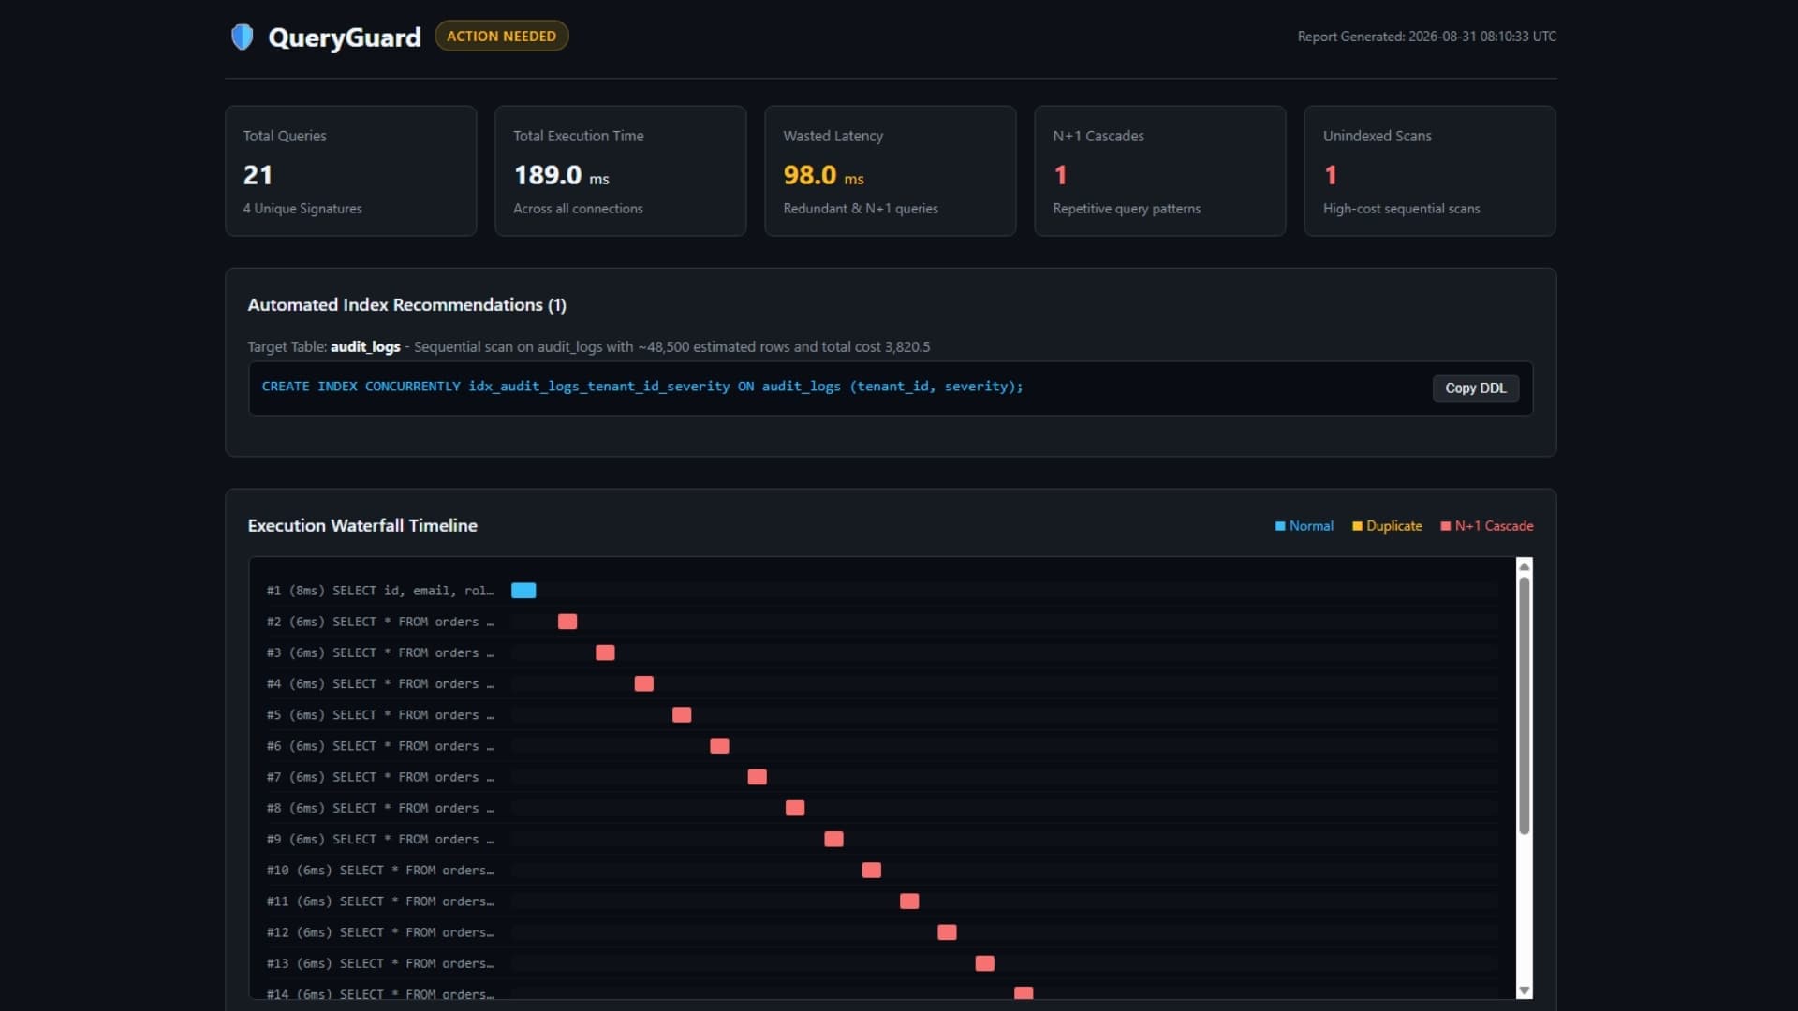Copy the index DDL statement

(x=1475, y=388)
